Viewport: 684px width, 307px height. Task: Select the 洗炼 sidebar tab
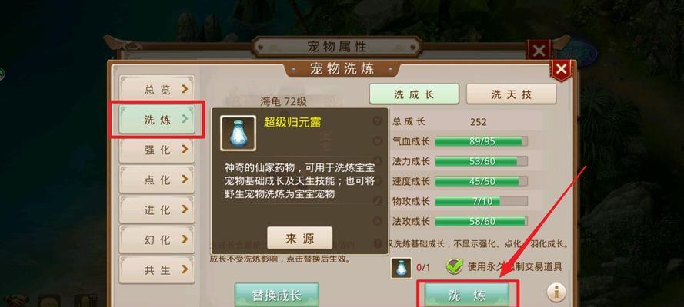click(x=157, y=119)
